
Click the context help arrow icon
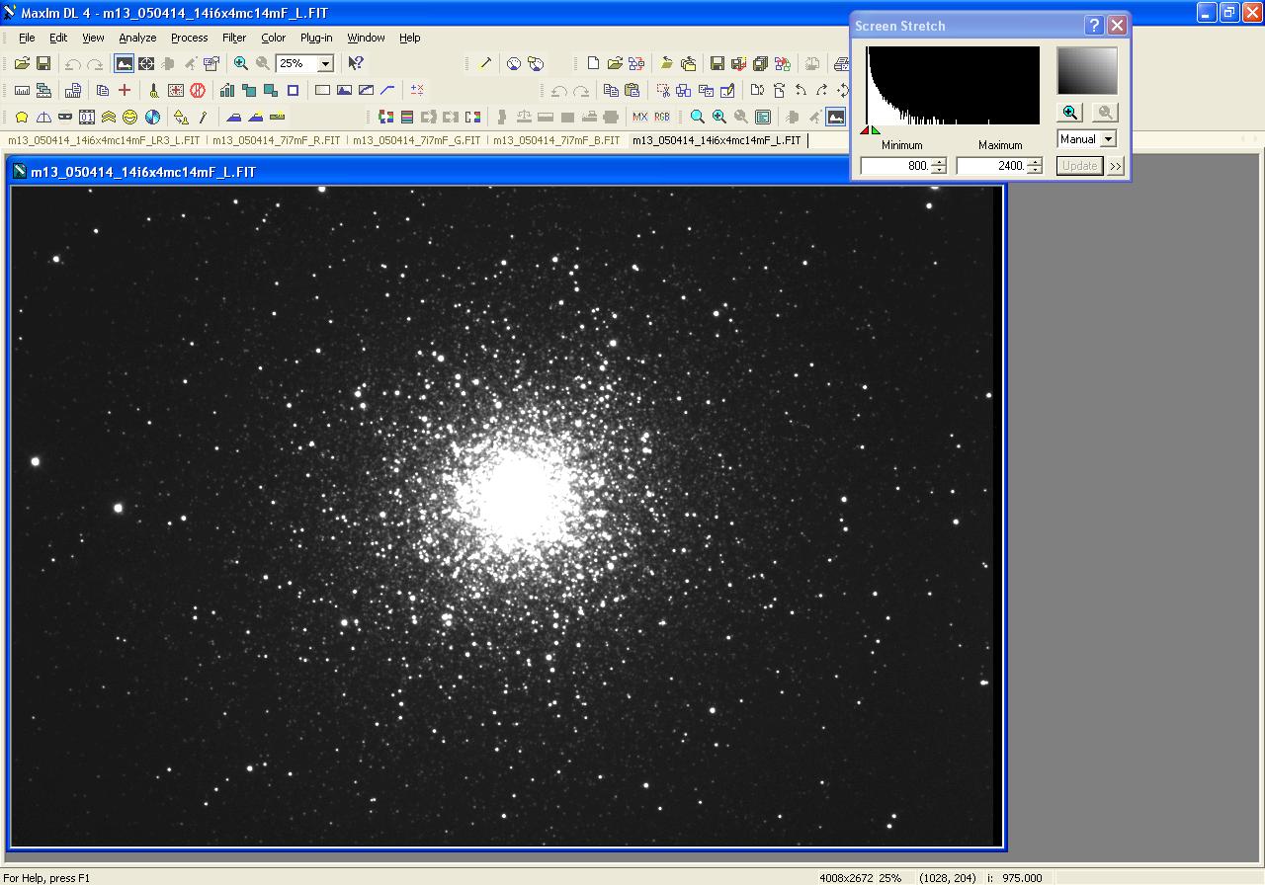pos(356,63)
